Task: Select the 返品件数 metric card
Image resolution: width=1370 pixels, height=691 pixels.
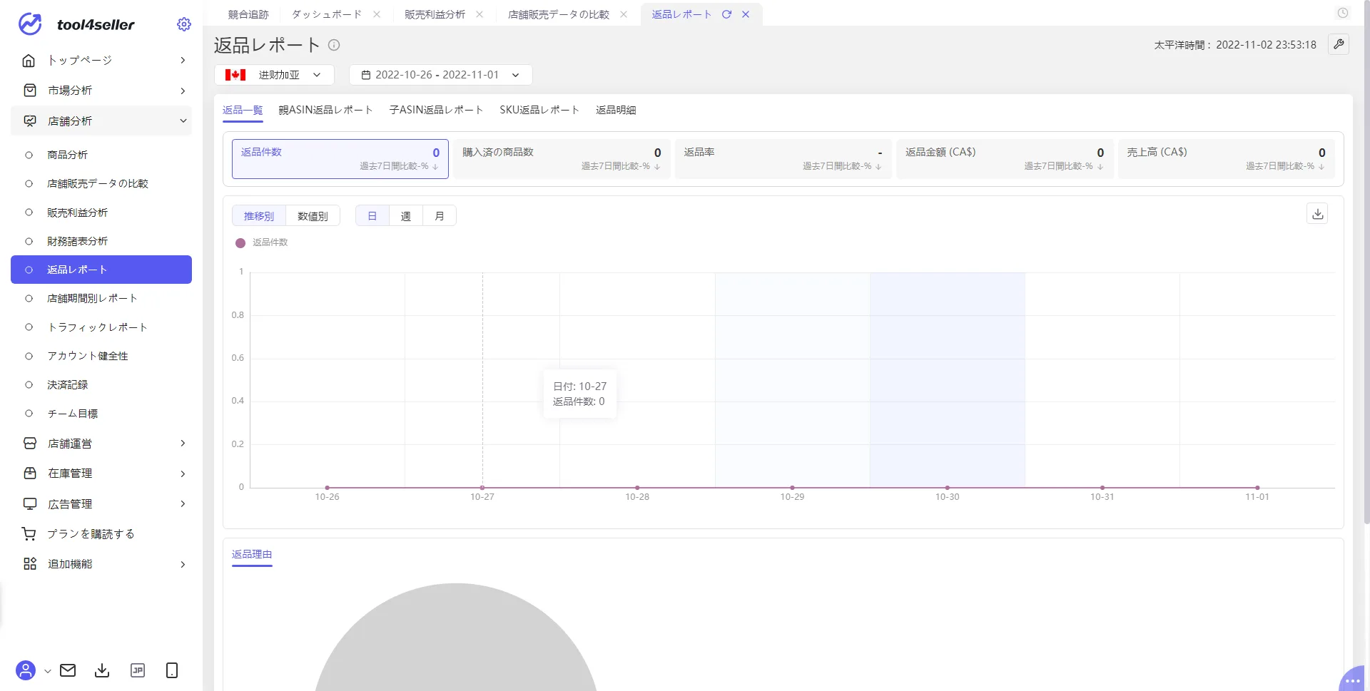Action: (340, 158)
